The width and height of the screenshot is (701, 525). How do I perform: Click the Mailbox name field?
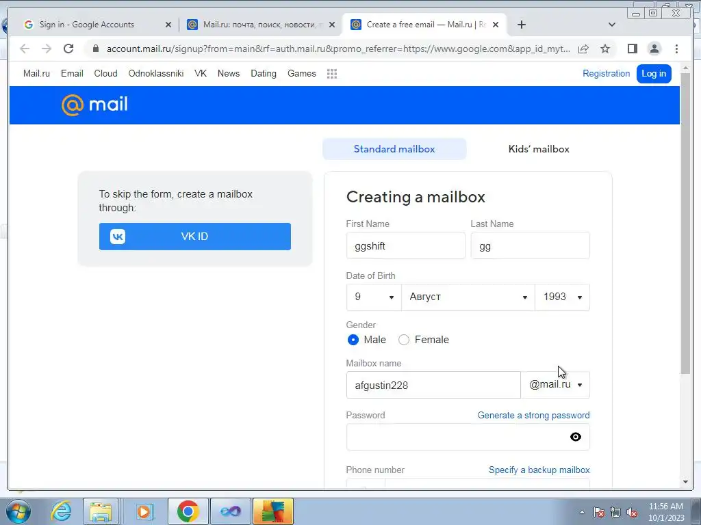tap(433, 385)
